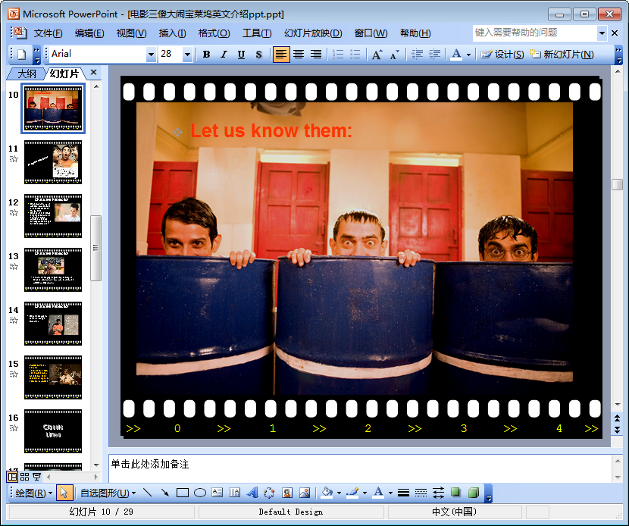Viewport: 629px width, 526px height.
Task: Select the Line drawing tool
Action: tap(147, 493)
